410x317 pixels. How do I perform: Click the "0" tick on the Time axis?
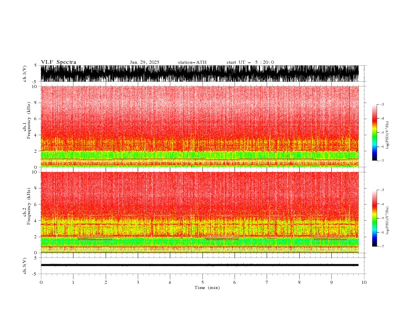point(41,282)
